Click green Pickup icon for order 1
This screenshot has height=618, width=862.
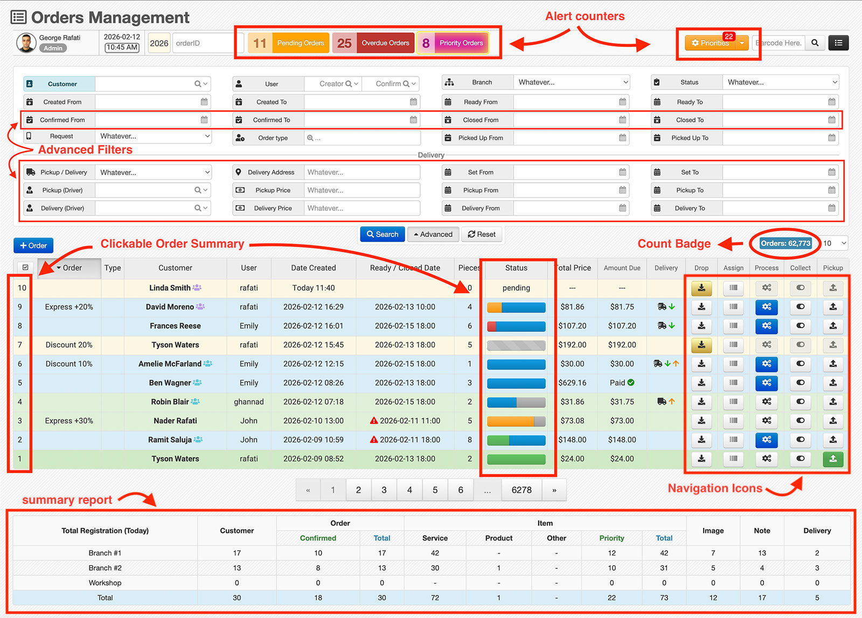[x=833, y=459]
